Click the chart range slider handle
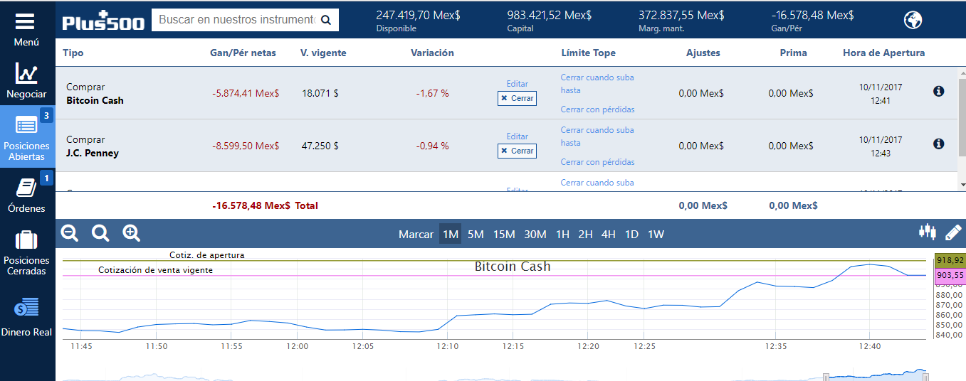966x381 pixels. click(826, 377)
